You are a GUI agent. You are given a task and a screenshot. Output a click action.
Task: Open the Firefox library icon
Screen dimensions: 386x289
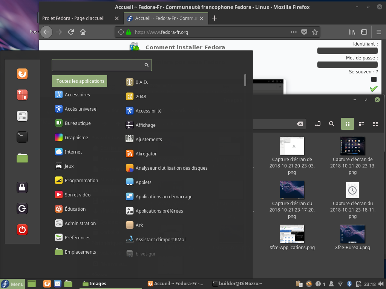[352, 32]
